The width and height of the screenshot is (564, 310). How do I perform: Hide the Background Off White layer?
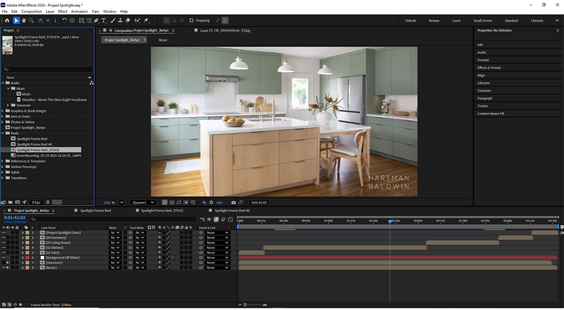(x=4, y=258)
